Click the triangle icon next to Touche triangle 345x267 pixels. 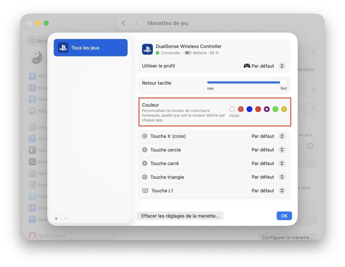pyautogui.click(x=145, y=177)
